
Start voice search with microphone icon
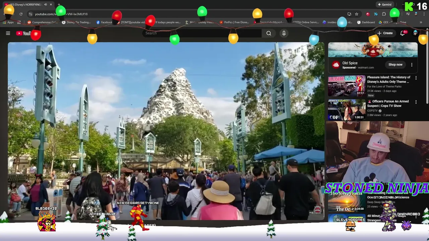pos(284,33)
